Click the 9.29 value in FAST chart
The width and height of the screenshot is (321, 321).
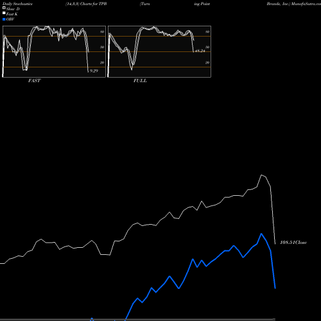(94, 71)
